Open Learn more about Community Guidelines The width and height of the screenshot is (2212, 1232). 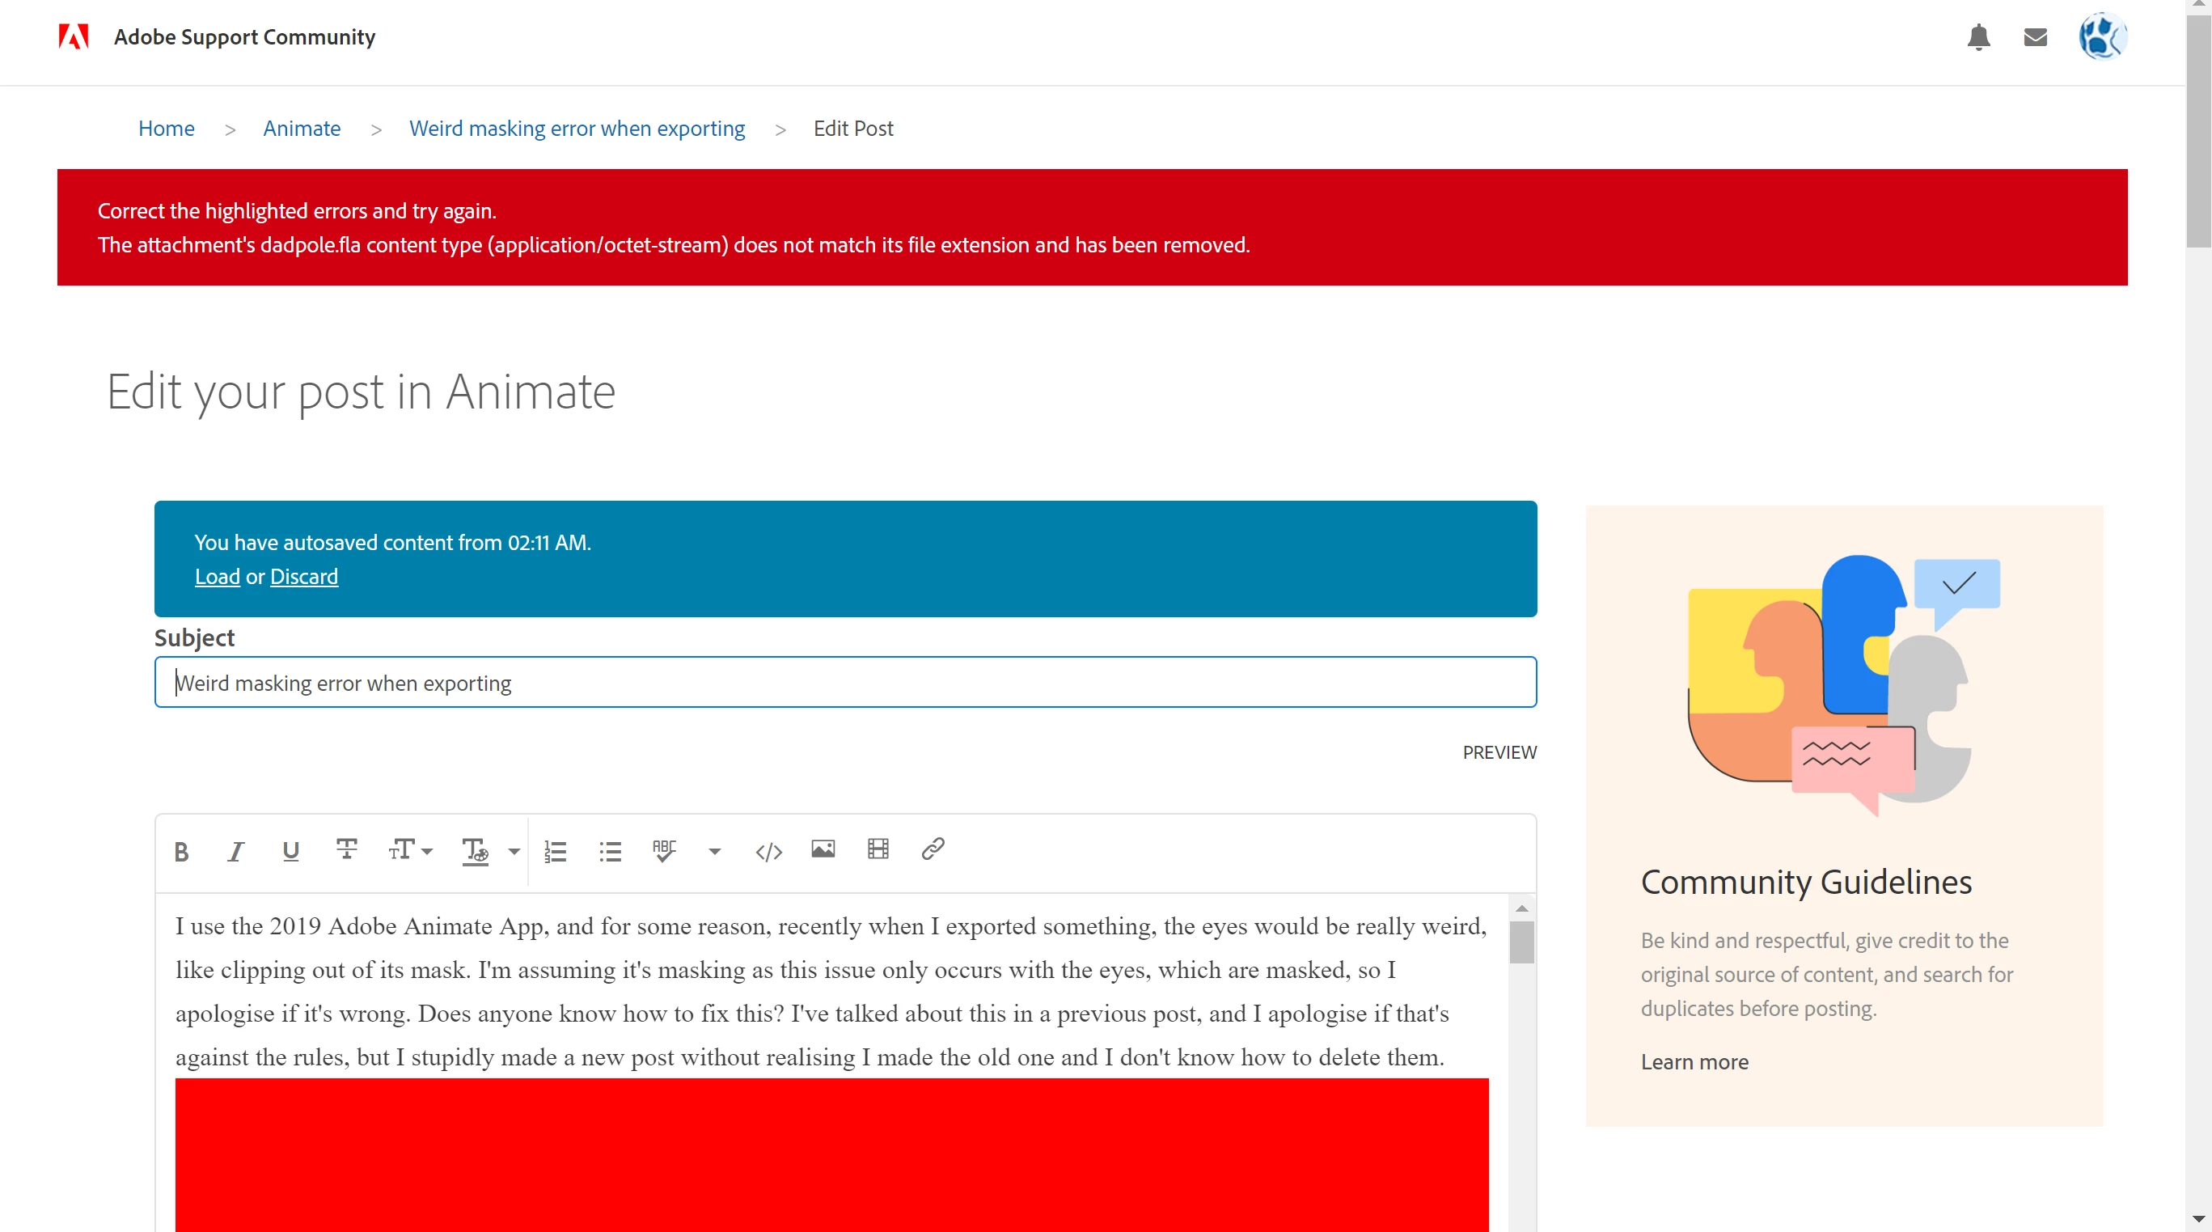(1694, 1061)
